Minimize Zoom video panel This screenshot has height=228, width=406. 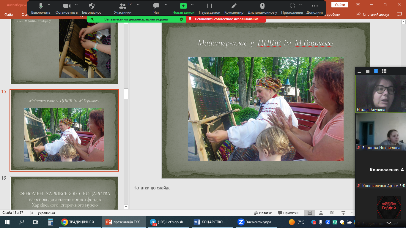click(359, 71)
